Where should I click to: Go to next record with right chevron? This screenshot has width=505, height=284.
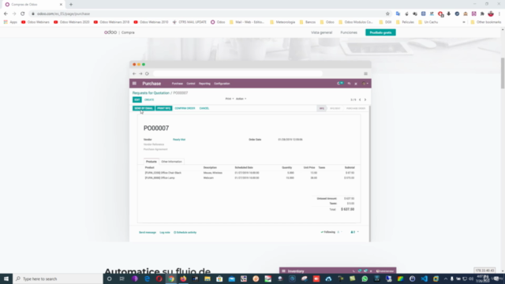[x=365, y=100]
